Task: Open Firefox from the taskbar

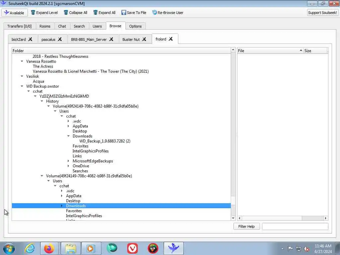Action: [49, 248]
